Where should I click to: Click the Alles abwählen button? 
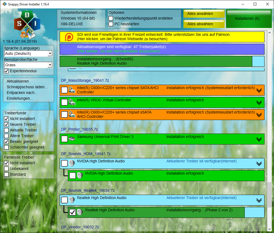point(204,24)
